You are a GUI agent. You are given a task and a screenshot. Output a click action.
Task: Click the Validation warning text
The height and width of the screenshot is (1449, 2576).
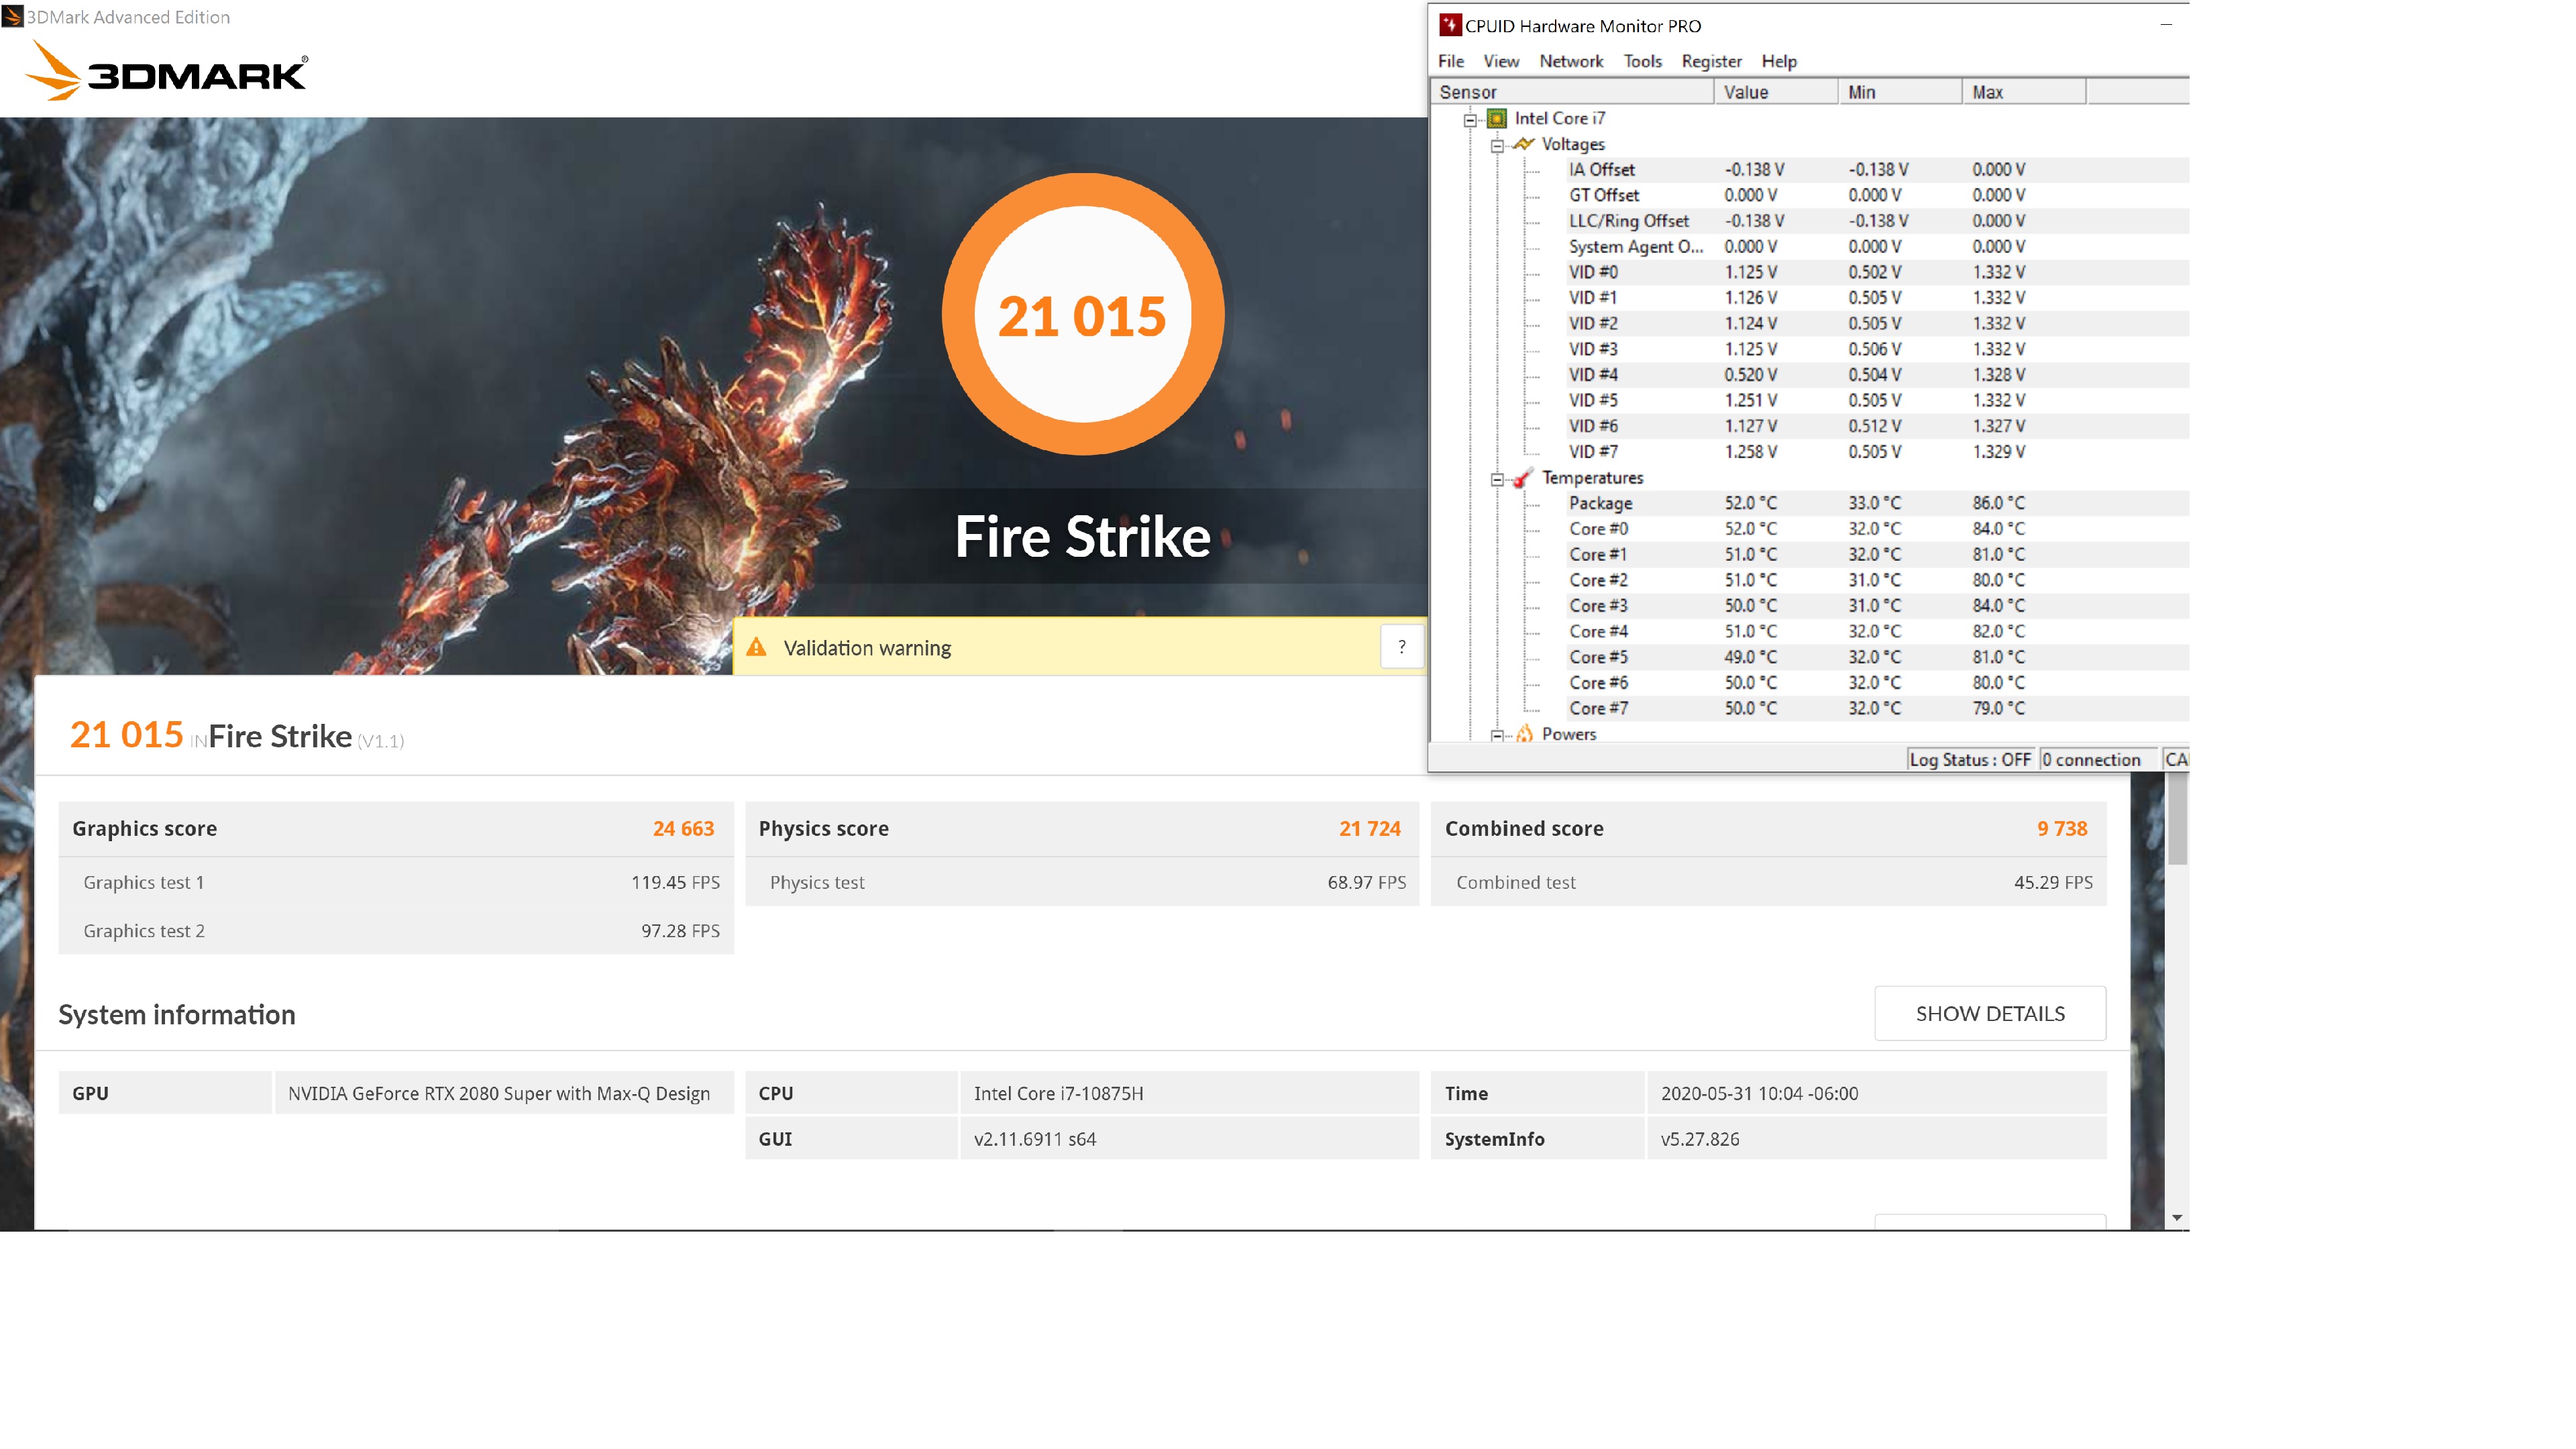[867, 648]
